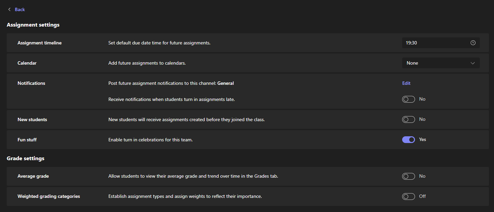The image size is (494, 212).
Task: Go Back to the previous settings page
Action: click(x=20, y=9)
